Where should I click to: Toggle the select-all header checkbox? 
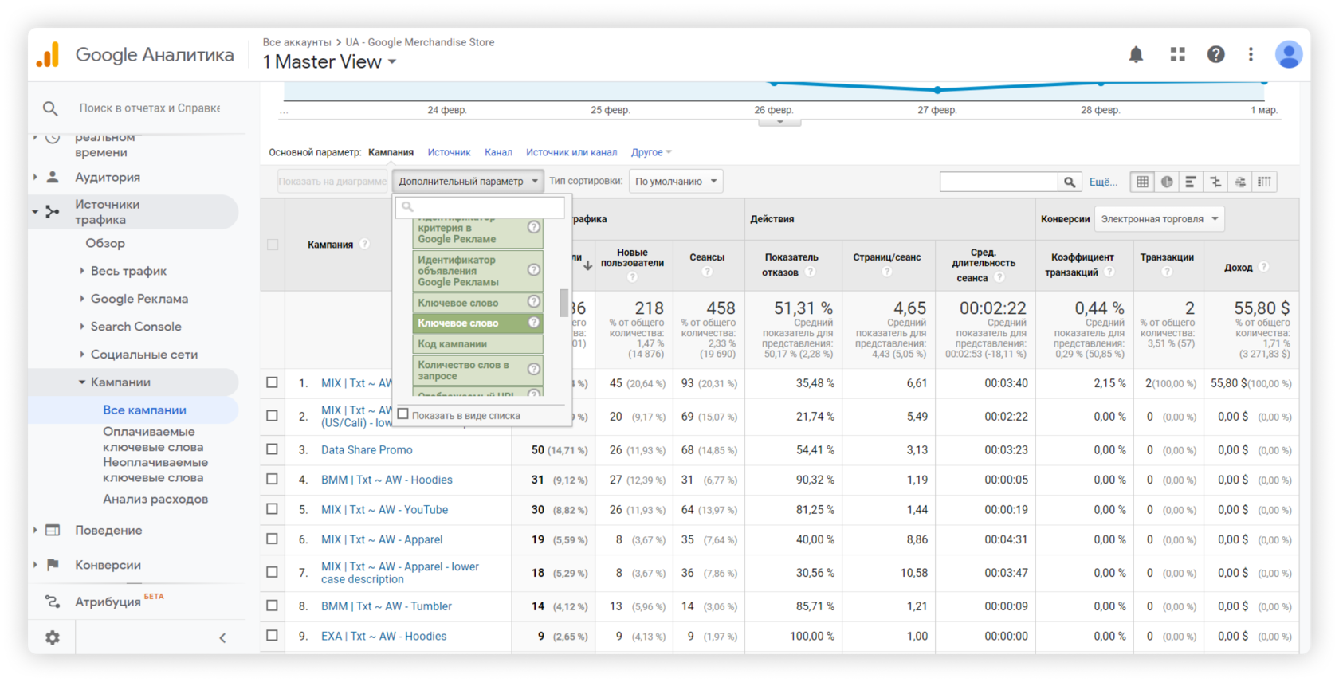(x=273, y=245)
